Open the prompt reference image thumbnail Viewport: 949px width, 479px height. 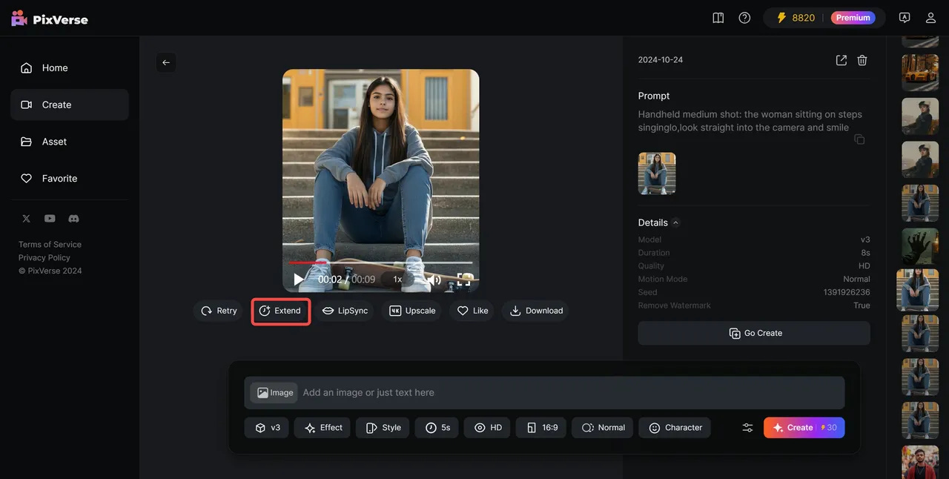click(657, 174)
